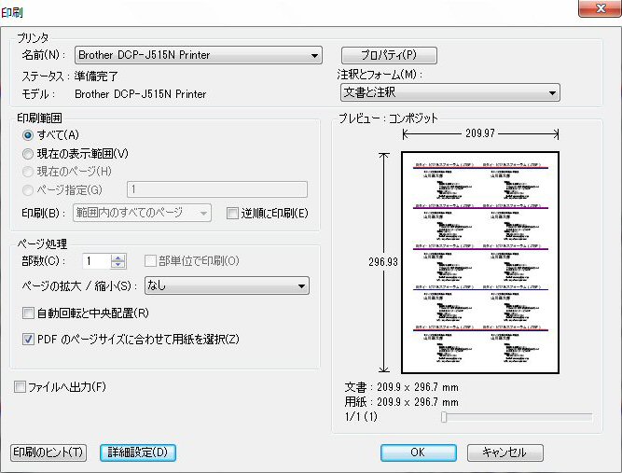The width and height of the screenshot is (622, 473).
Task: Enable 自動回転と中央配置(R) checkbox
Action: [27, 313]
